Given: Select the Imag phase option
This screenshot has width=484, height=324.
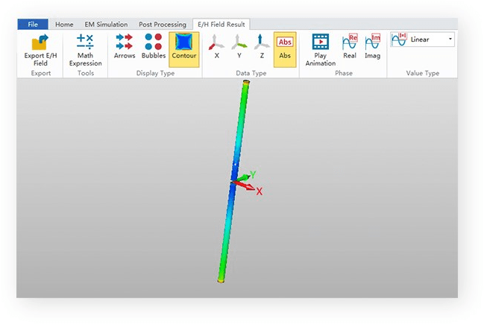Looking at the screenshot, I should (x=372, y=46).
